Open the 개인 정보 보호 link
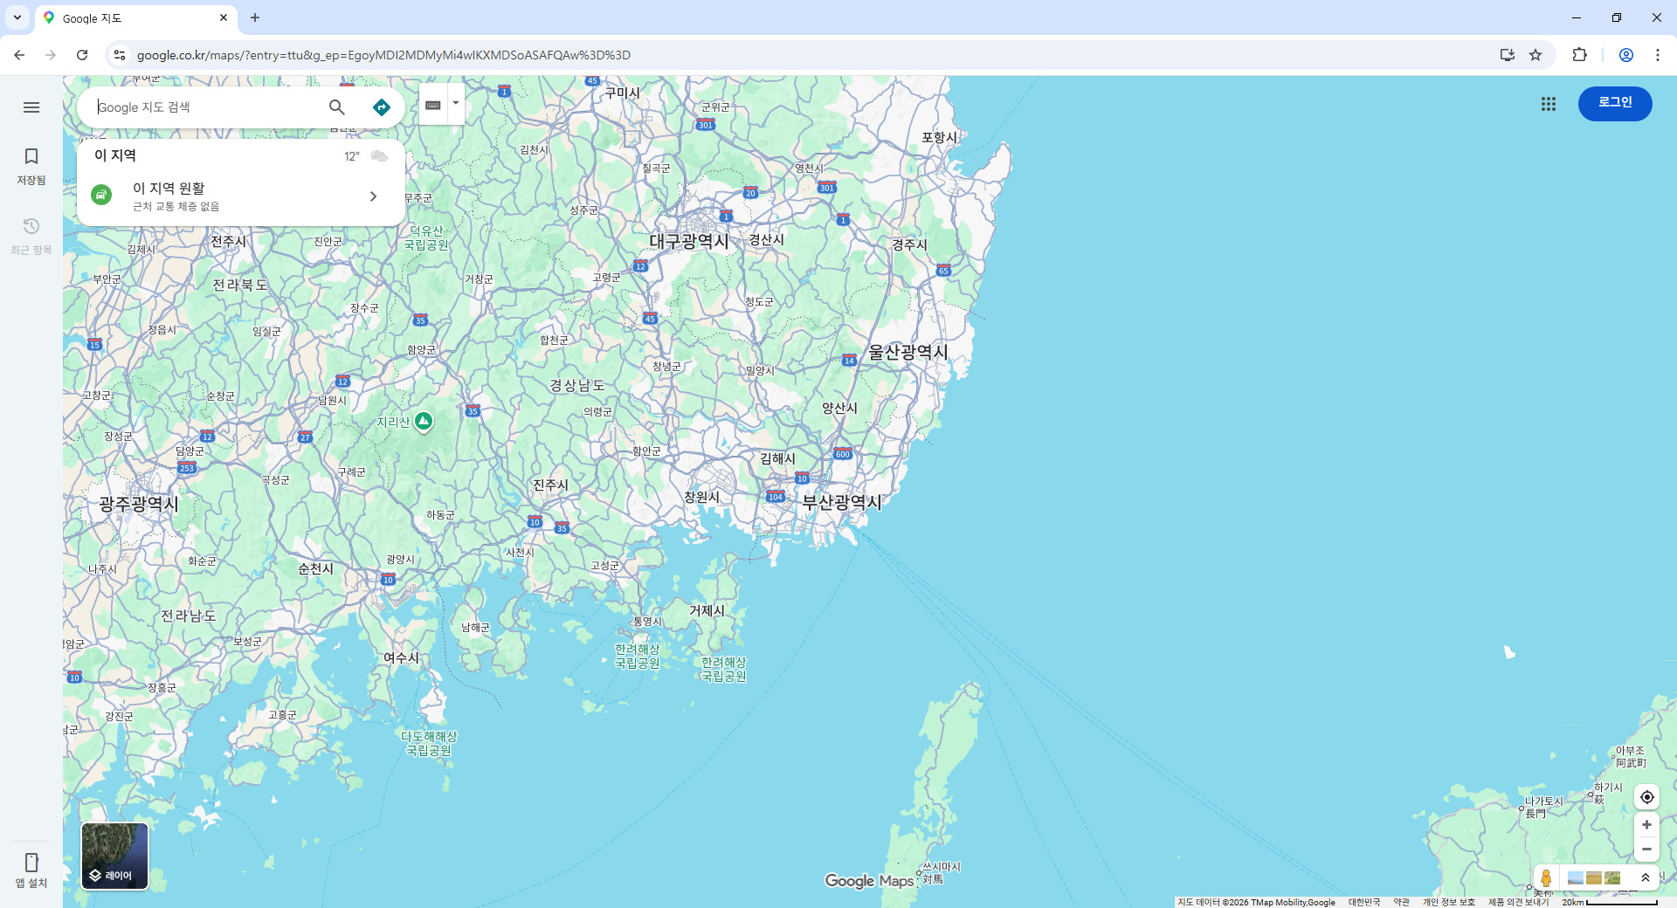Viewport: 1677px width, 908px height. click(1448, 902)
